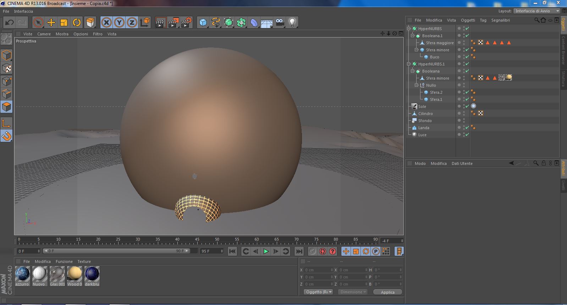The height and width of the screenshot is (305, 567).
Task: Select the Scale tool
Action: coord(64,23)
